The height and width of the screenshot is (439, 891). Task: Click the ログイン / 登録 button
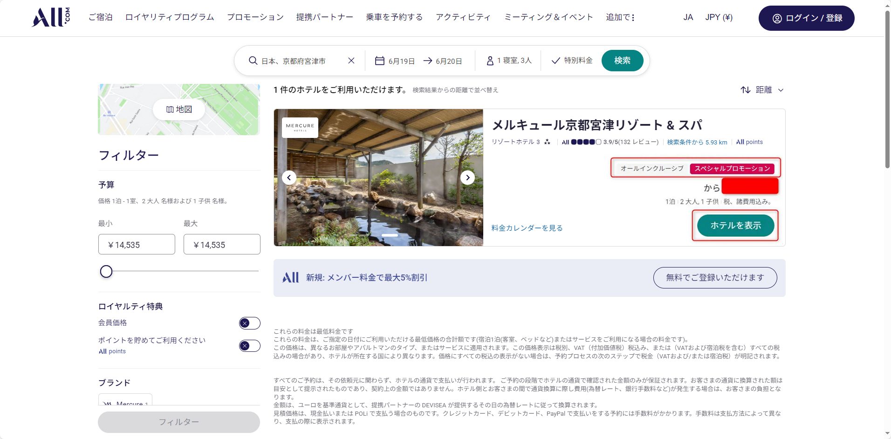807,18
